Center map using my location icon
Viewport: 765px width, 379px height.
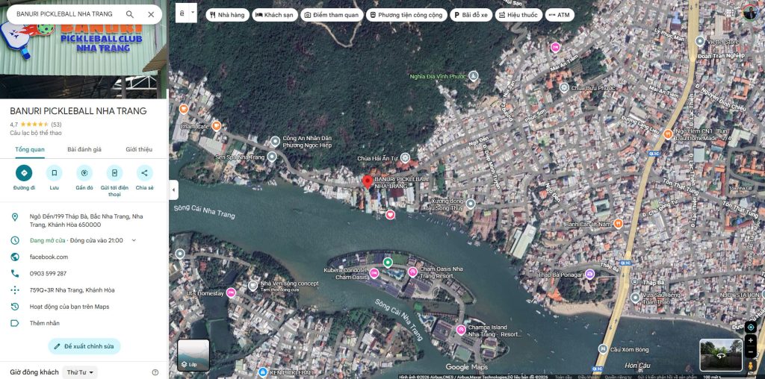click(751, 327)
